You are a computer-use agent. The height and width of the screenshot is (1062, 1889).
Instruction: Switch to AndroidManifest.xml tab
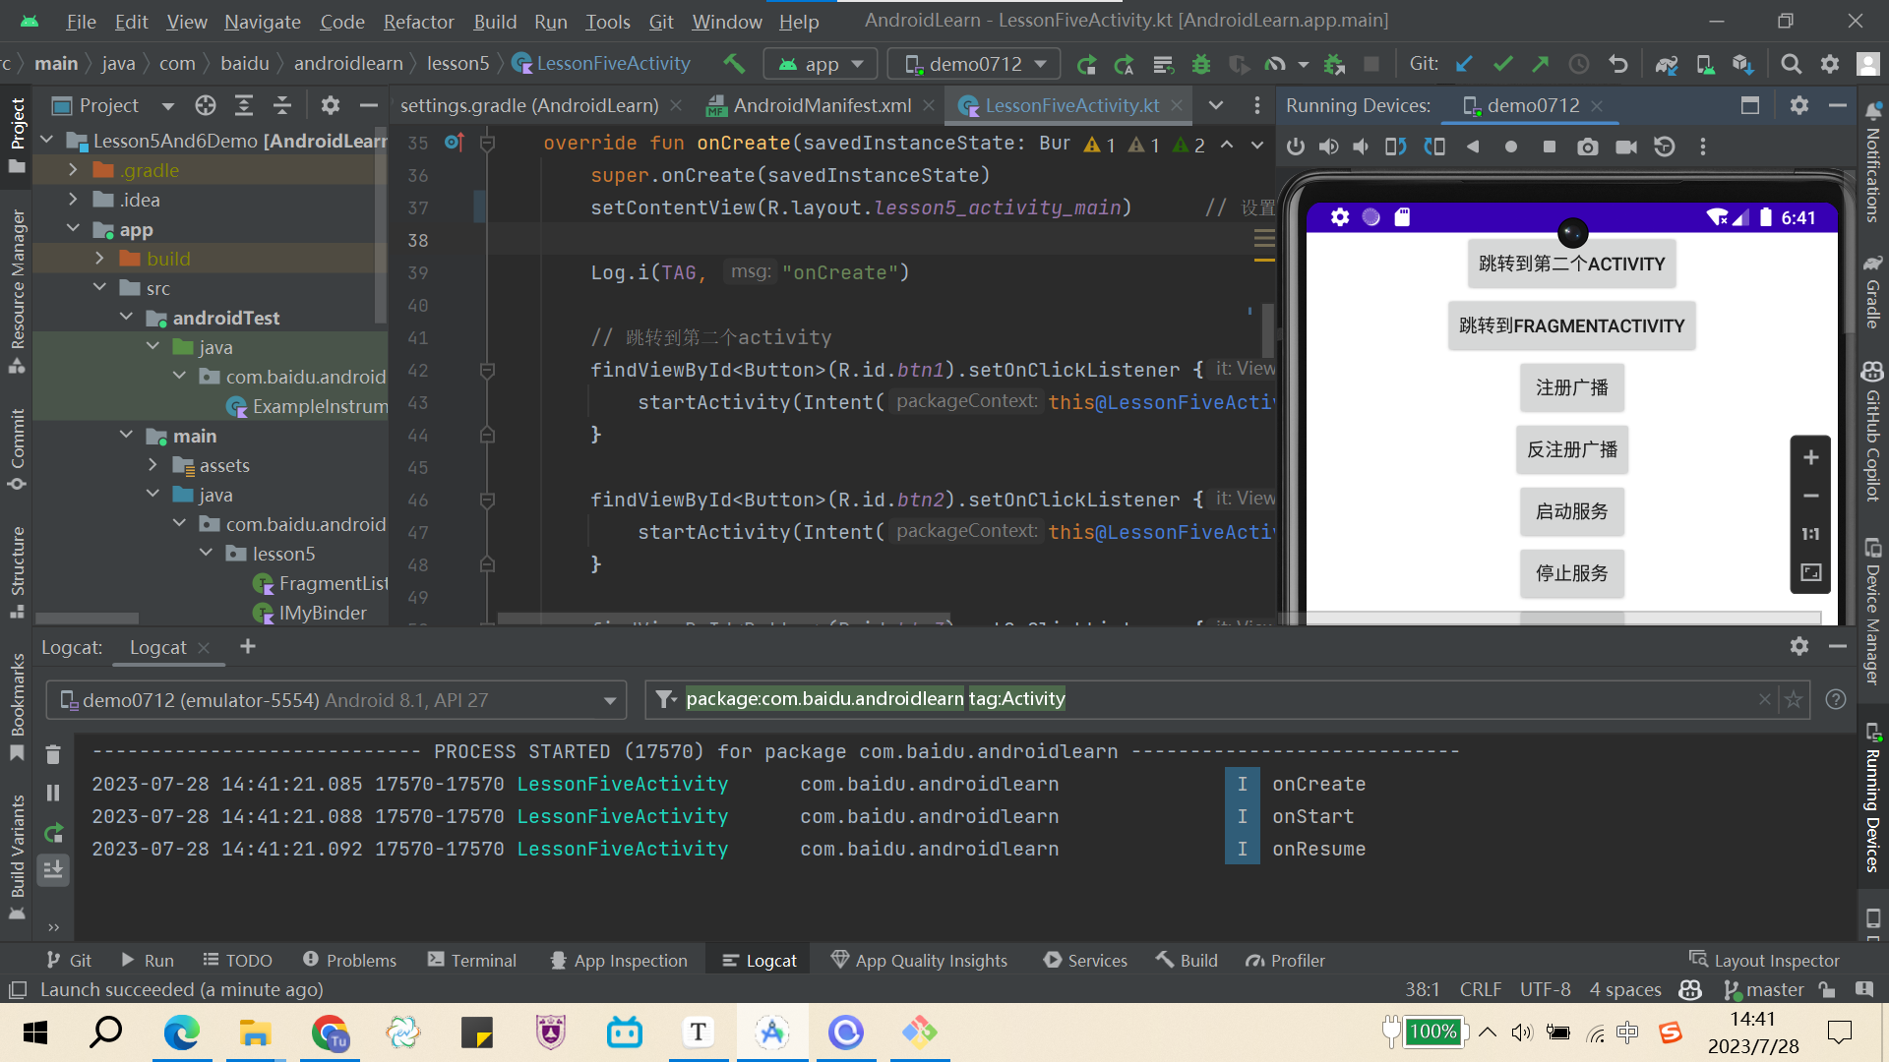(x=822, y=105)
